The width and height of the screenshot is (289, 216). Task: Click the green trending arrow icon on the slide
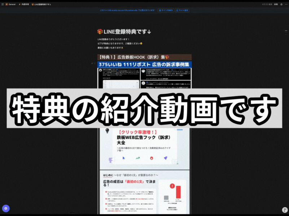pyautogui.click(x=138, y=158)
